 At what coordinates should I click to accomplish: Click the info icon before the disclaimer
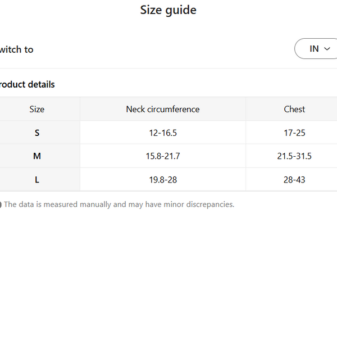[1, 204]
